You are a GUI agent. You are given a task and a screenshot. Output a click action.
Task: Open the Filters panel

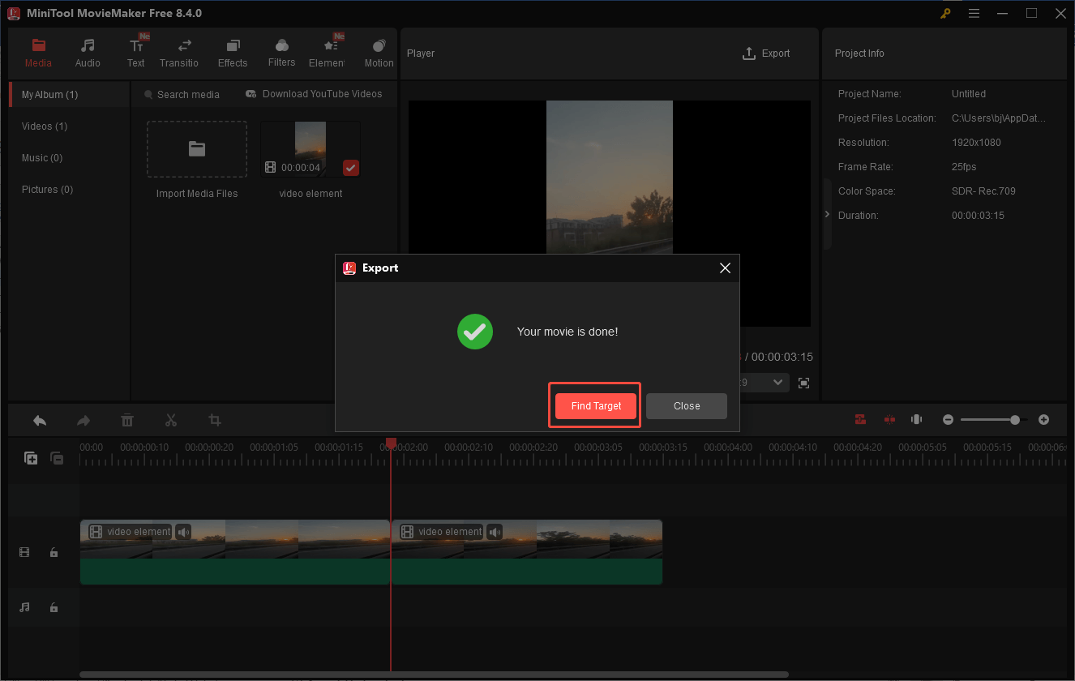(281, 51)
